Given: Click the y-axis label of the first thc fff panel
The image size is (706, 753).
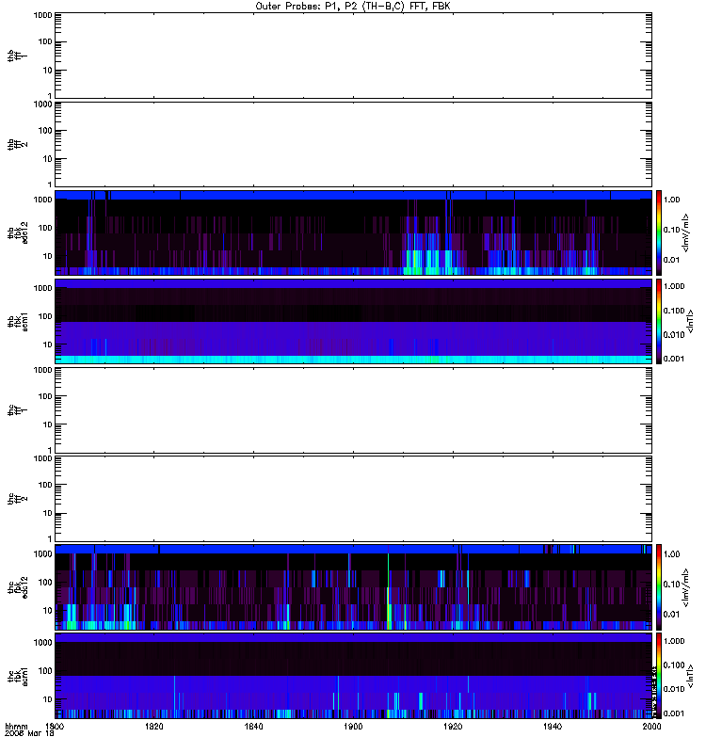Looking at the screenshot, I should [18, 410].
